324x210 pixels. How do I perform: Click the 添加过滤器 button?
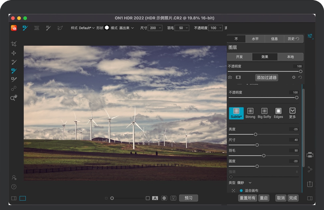267,78
